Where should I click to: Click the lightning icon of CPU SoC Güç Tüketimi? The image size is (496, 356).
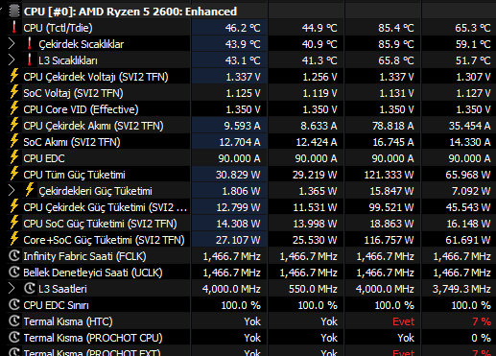(14, 223)
